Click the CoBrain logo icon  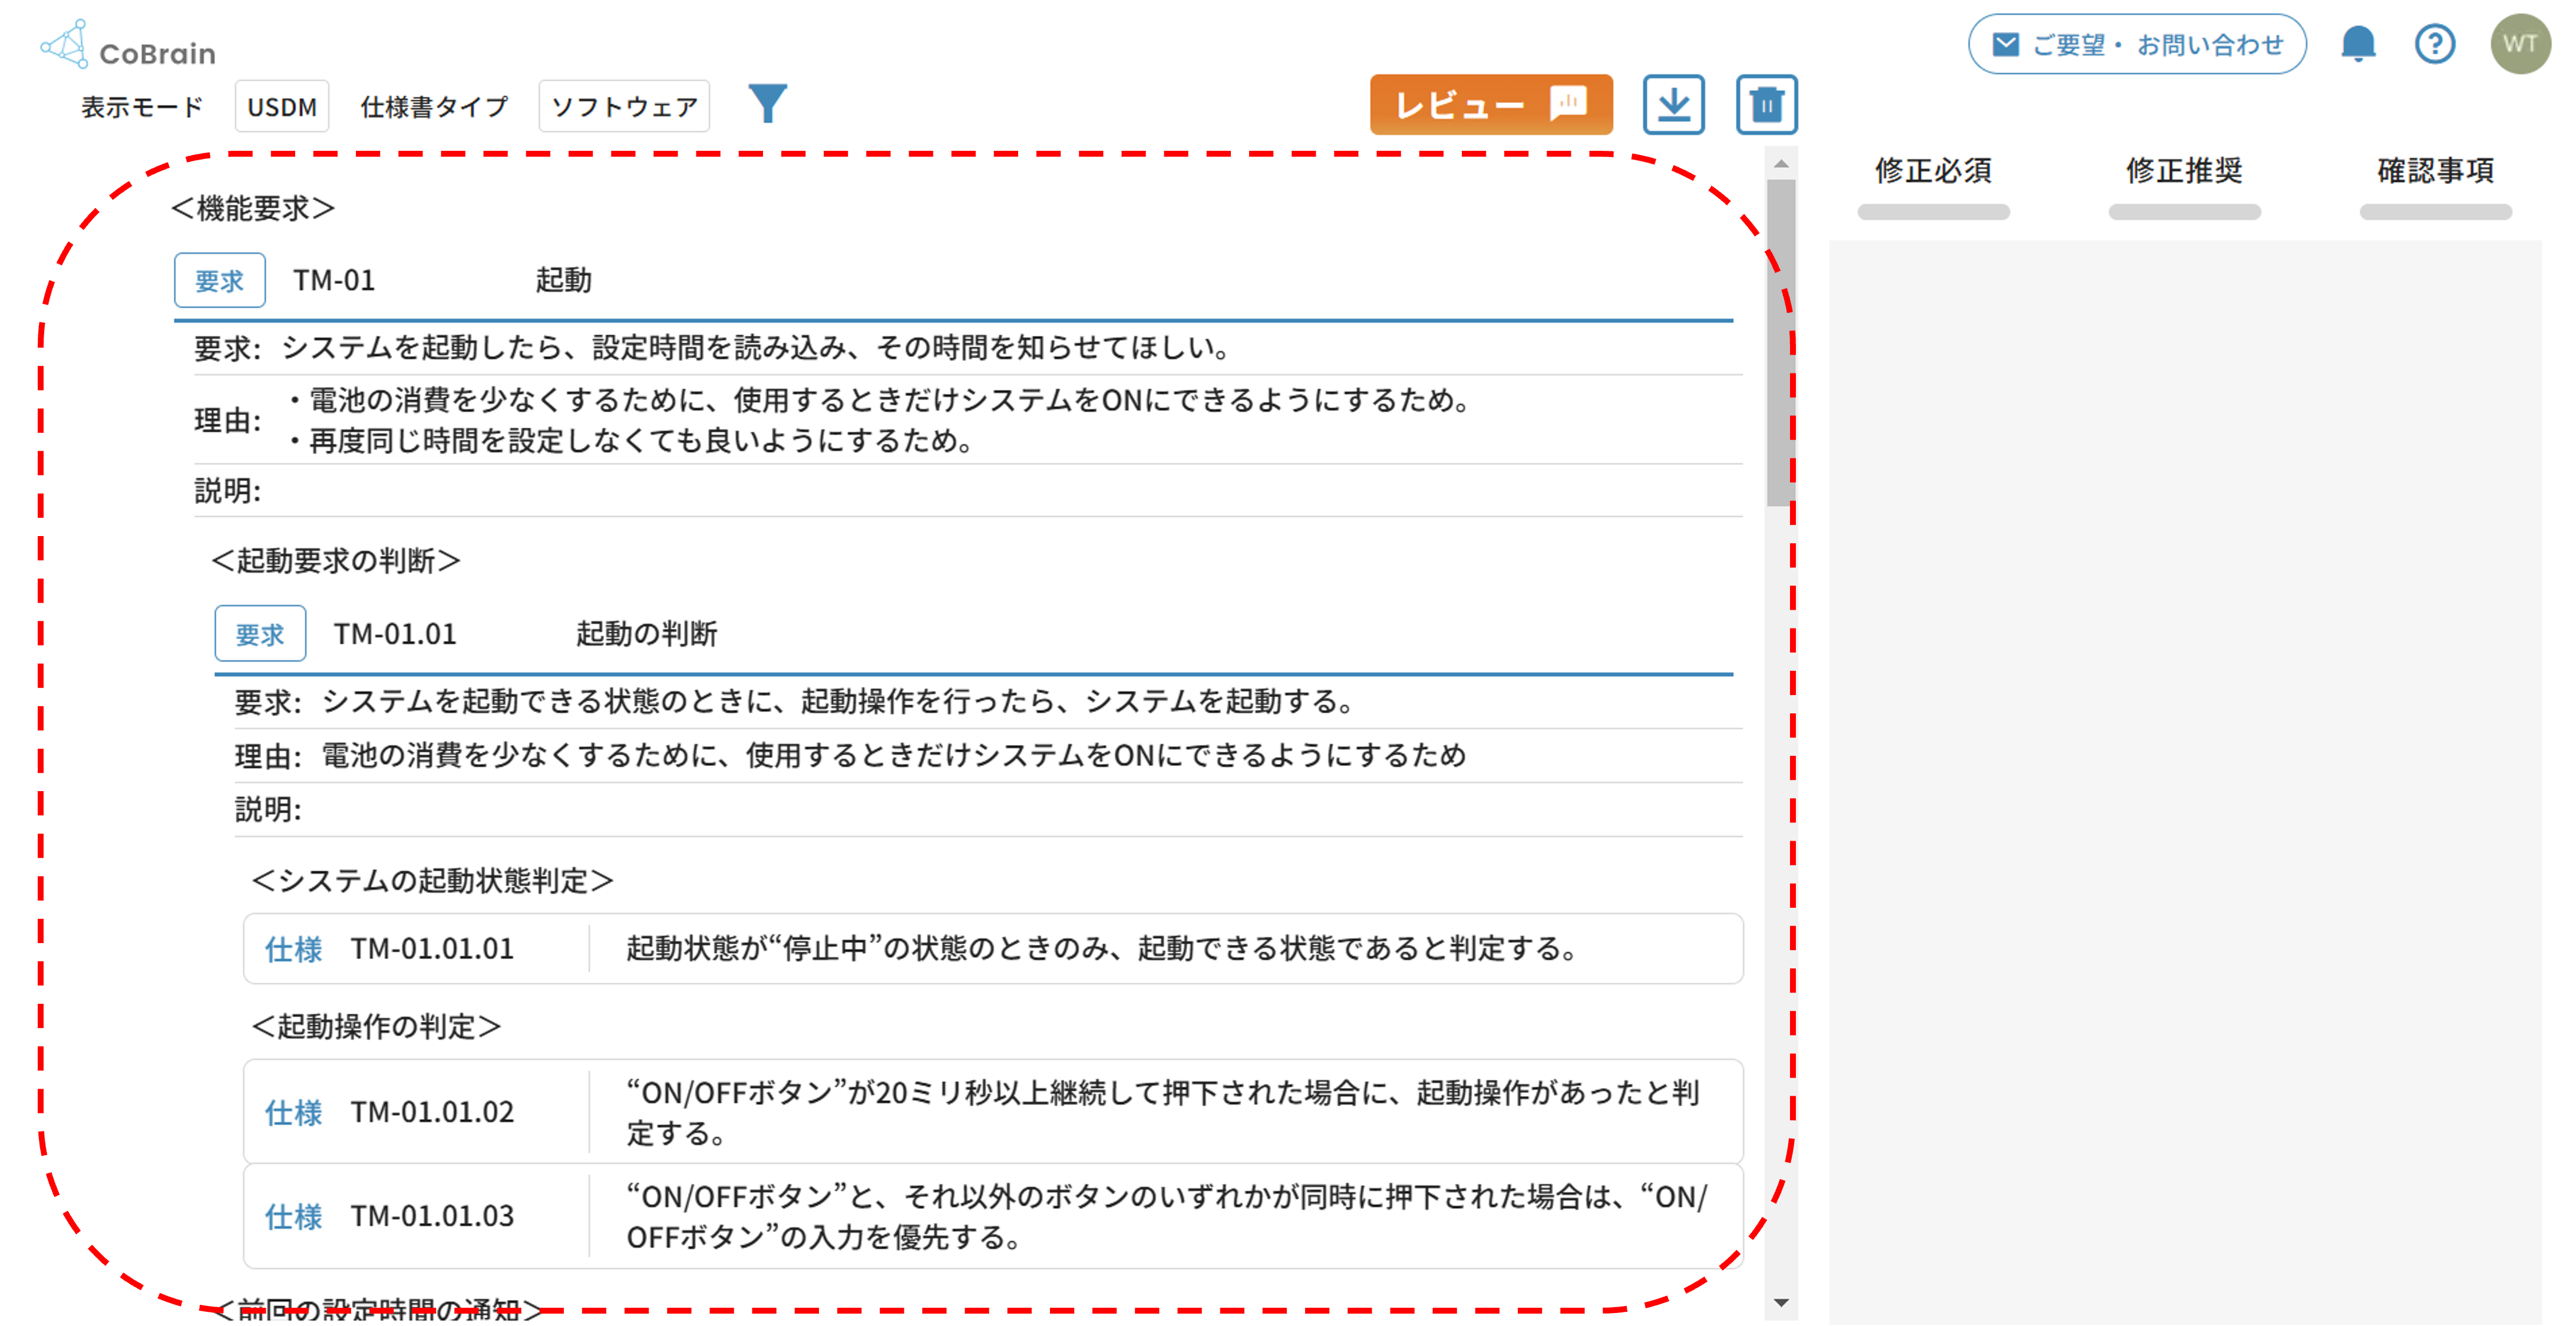(64, 44)
